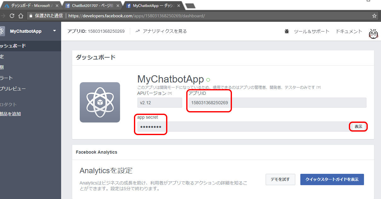The height and width of the screenshot is (199, 381).
Task: Click the secure connection lock icon
Action: pyautogui.click(x=31, y=16)
